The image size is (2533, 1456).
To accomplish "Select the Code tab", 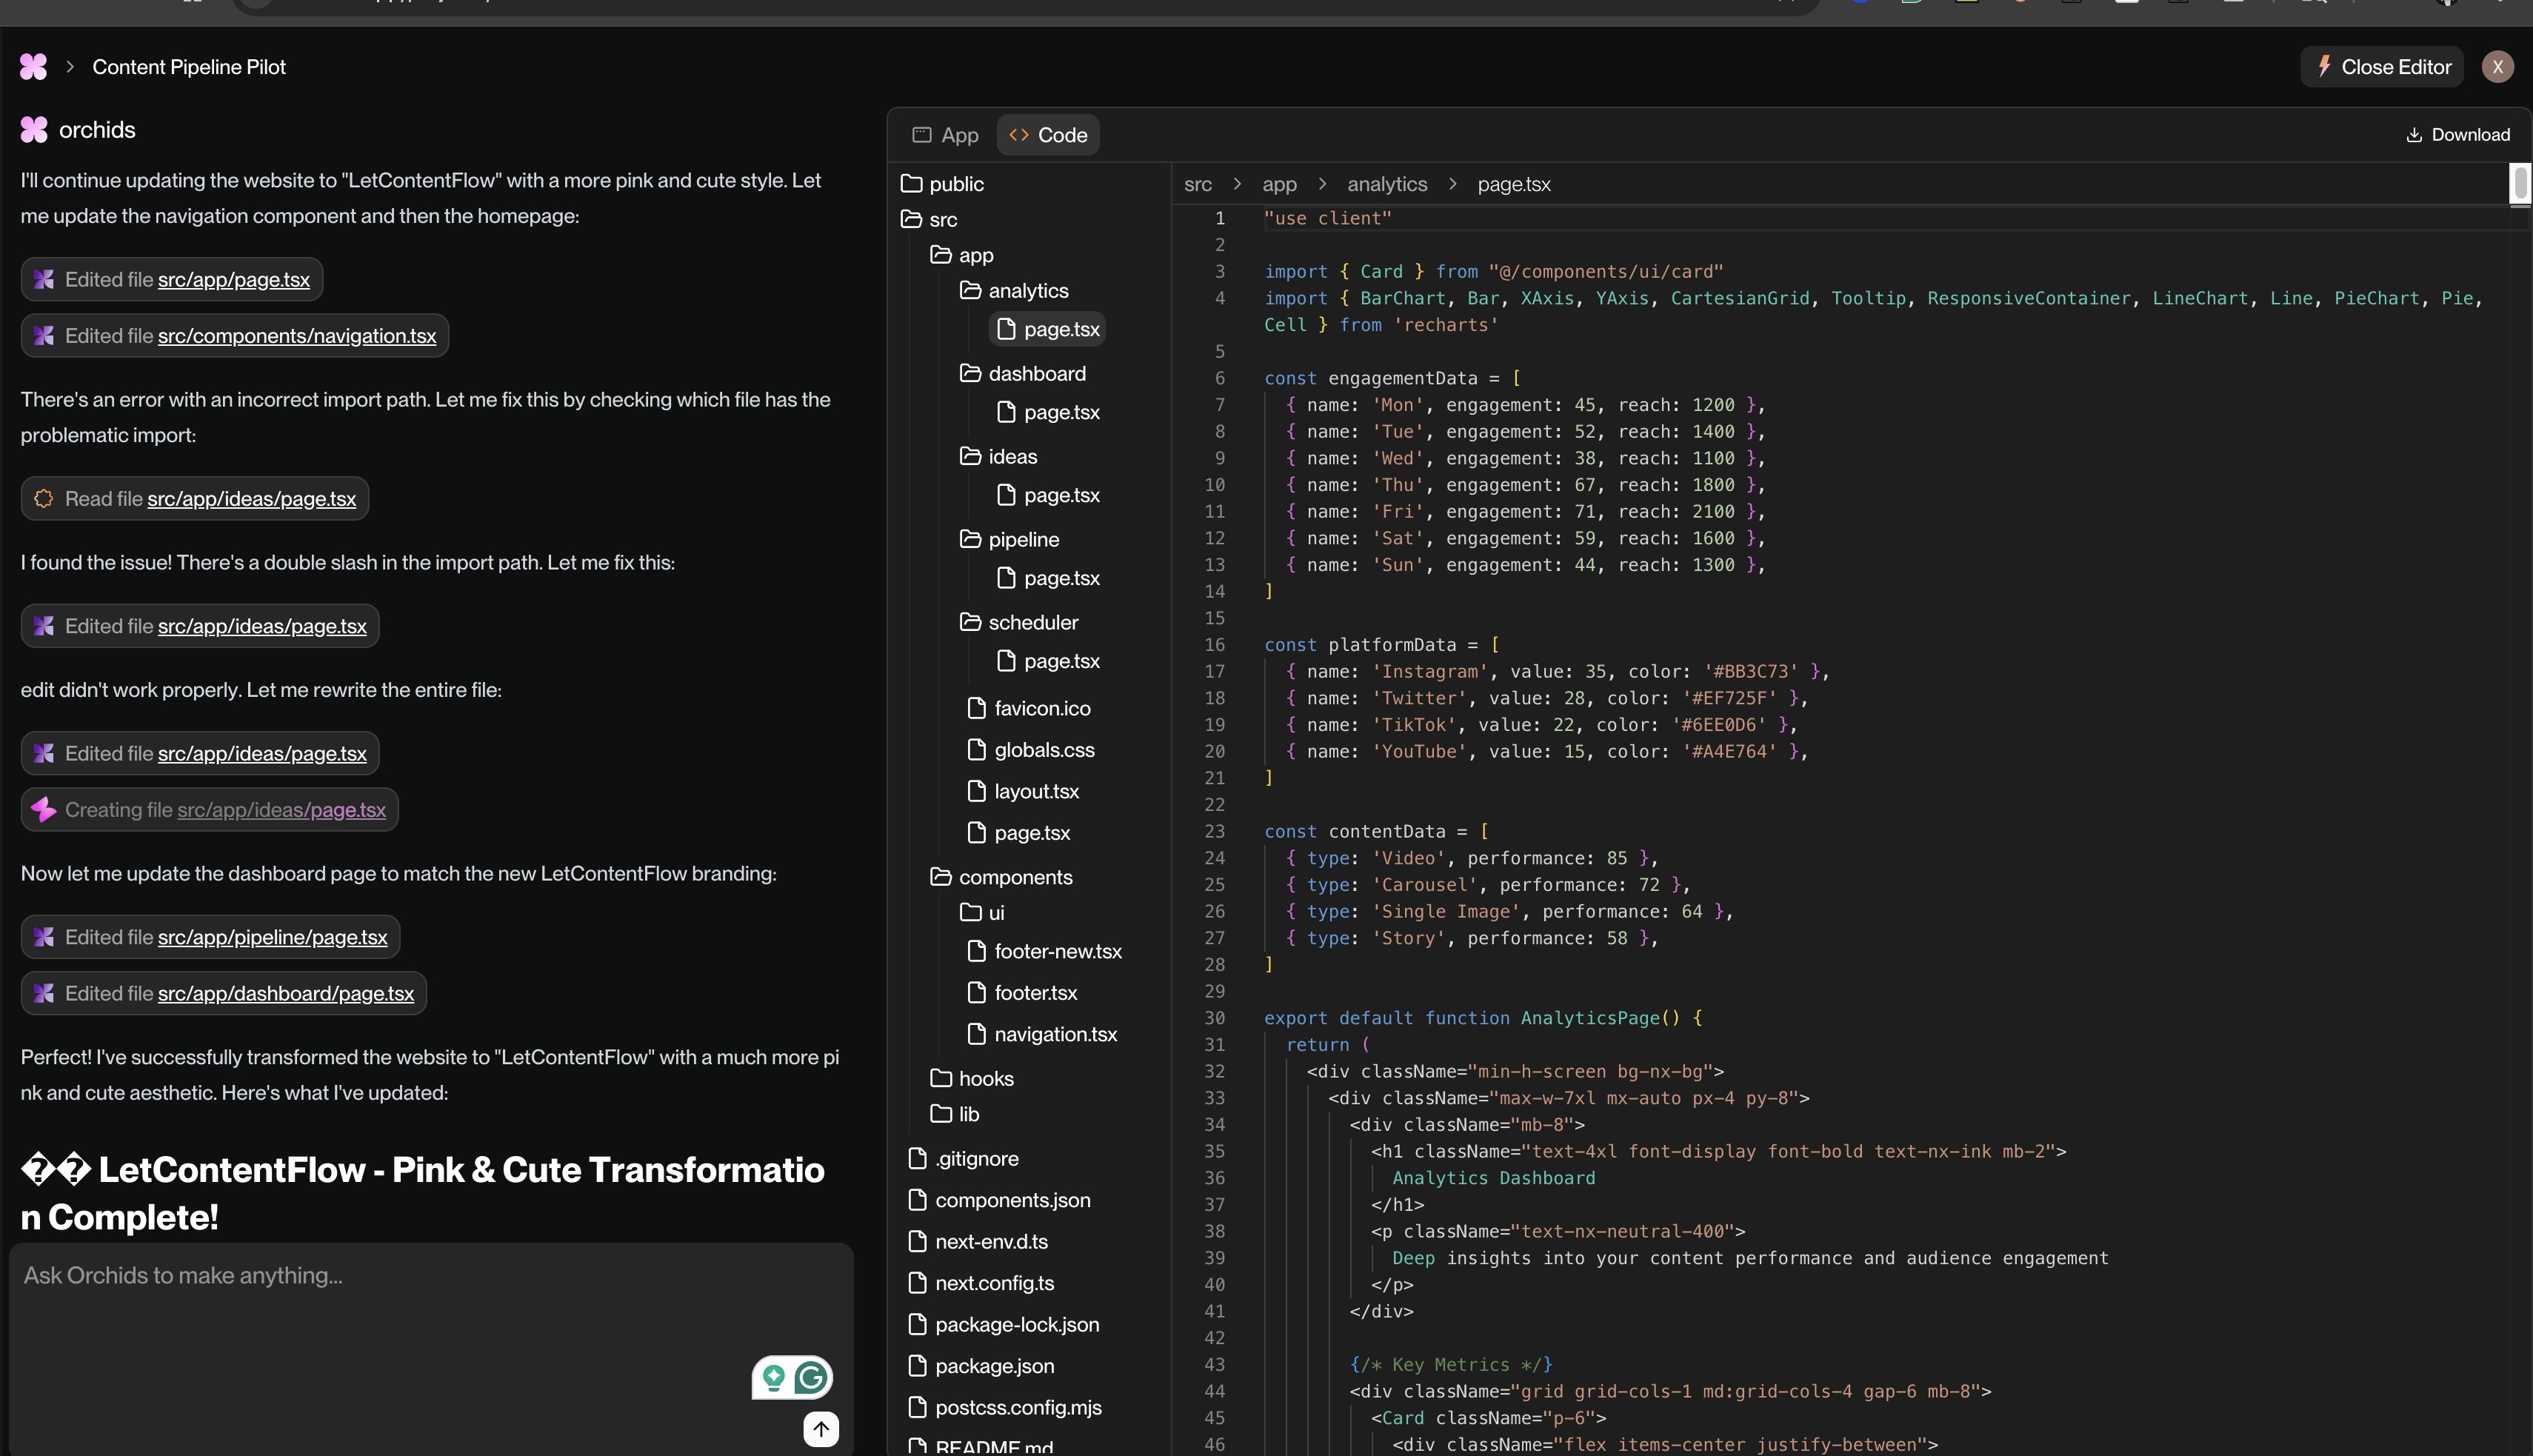I will (x=1048, y=135).
